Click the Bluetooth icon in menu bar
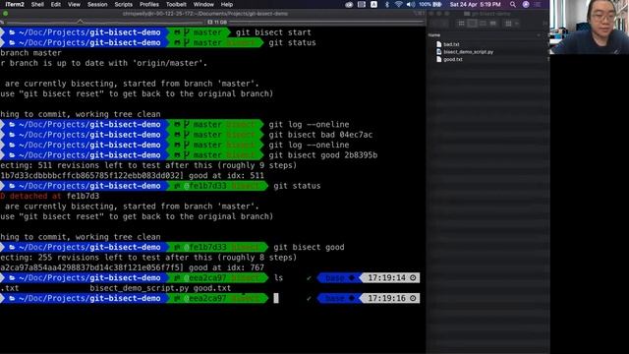This screenshot has height=354, width=629. coord(387,4)
